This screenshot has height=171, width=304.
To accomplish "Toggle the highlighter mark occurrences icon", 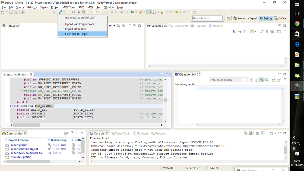I will 149,12.
